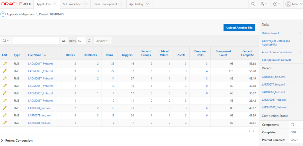
Task: Switch to the App Gallery tab
Action: click(136, 4)
